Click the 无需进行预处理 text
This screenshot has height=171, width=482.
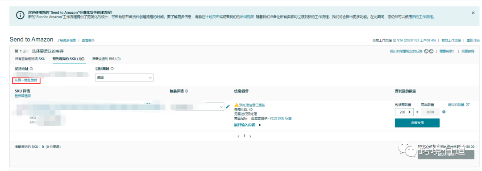coord(245,114)
